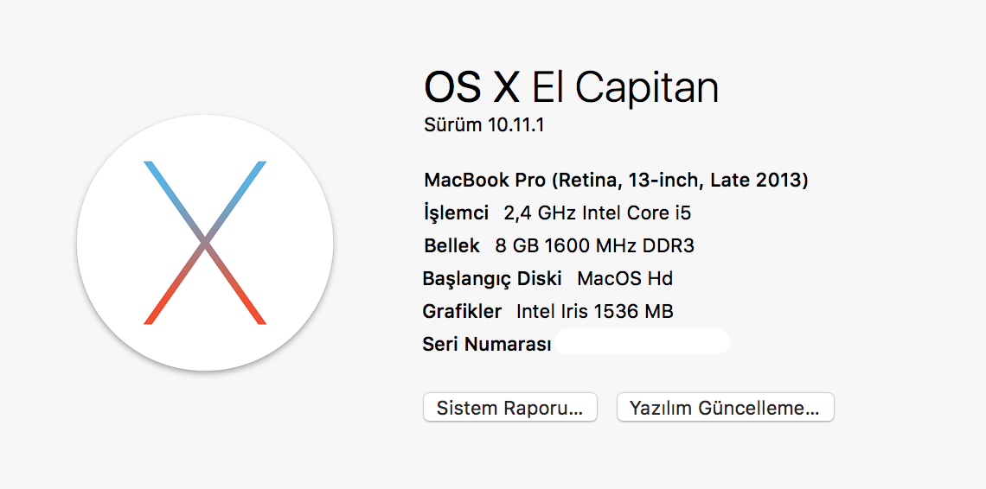Click the center of the El Capitan X logo
This screenshot has height=489, width=986.
[x=205, y=243]
